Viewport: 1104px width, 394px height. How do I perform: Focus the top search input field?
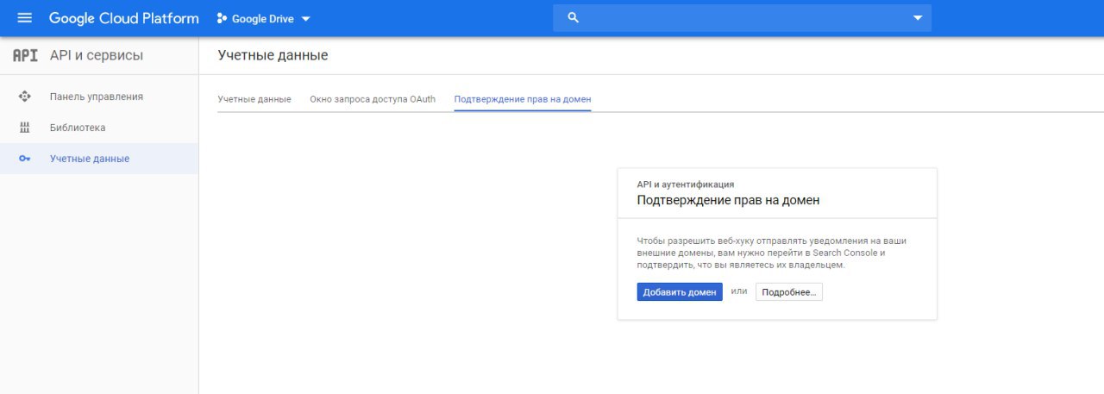point(742,18)
